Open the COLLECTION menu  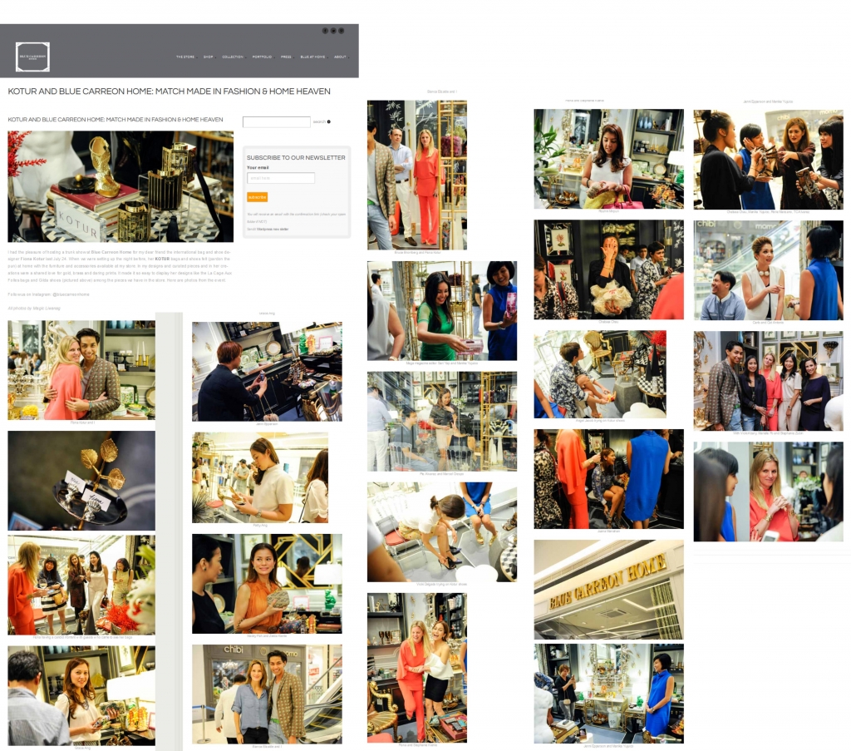tap(233, 57)
